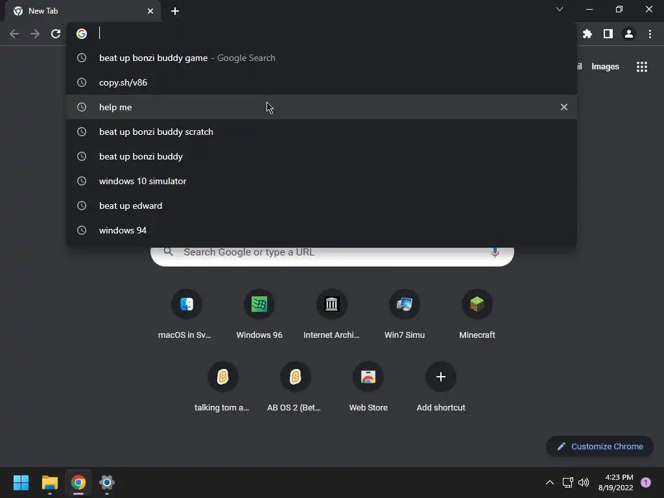Toggle the Chrome side panel icon
The height and width of the screenshot is (498, 664).
coord(608,34)
